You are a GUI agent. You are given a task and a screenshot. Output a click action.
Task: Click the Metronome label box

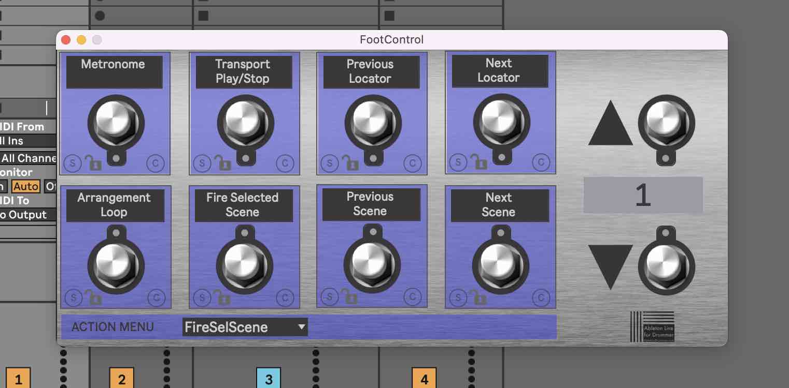click(x=114, y=72)
